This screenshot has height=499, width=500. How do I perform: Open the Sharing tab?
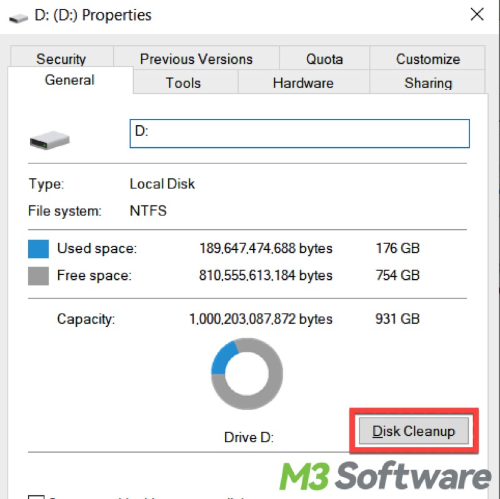(427, 83)
